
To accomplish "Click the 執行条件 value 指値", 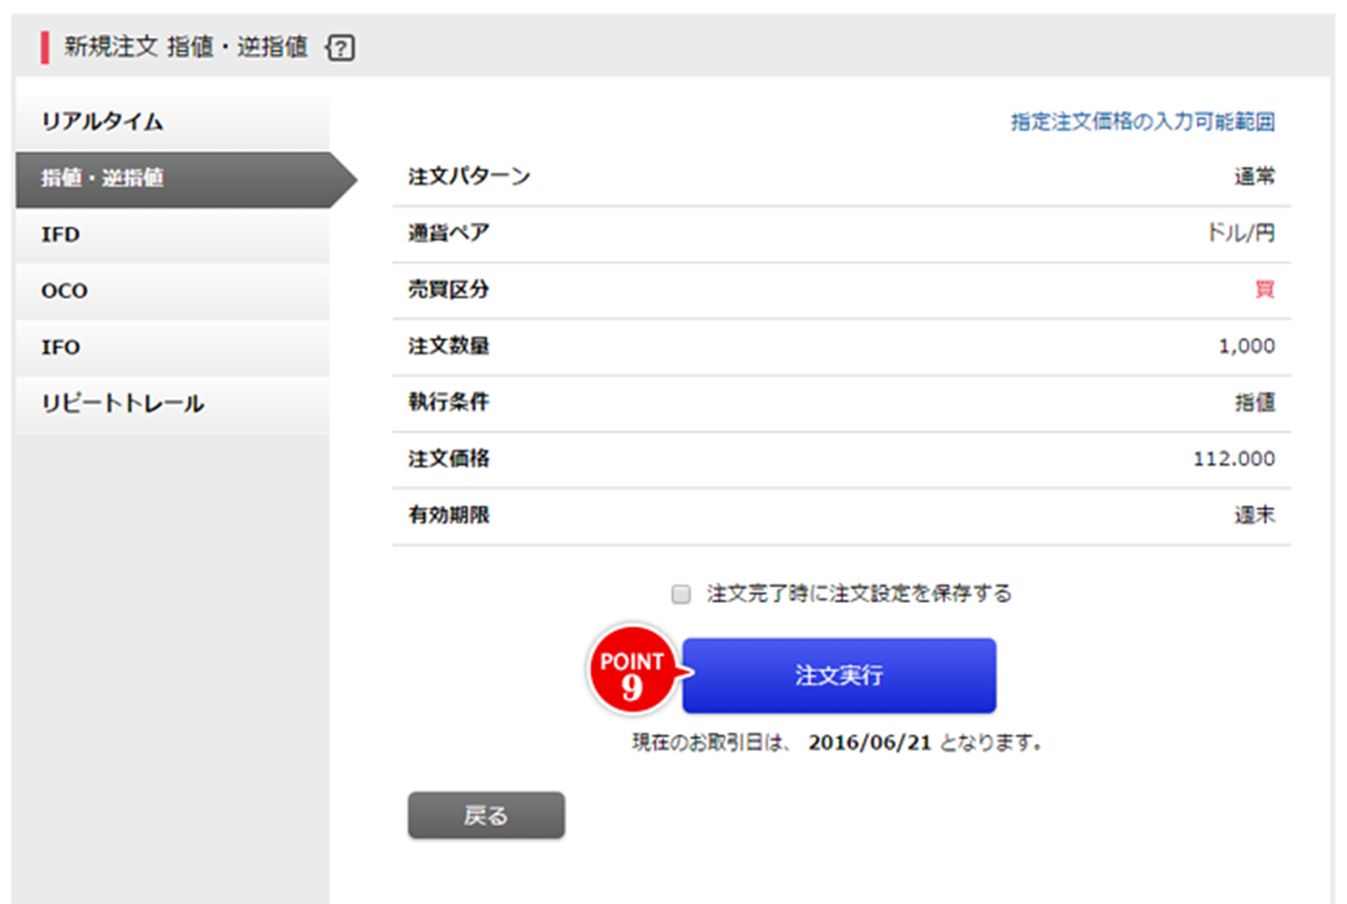I will click(1255, 403).
